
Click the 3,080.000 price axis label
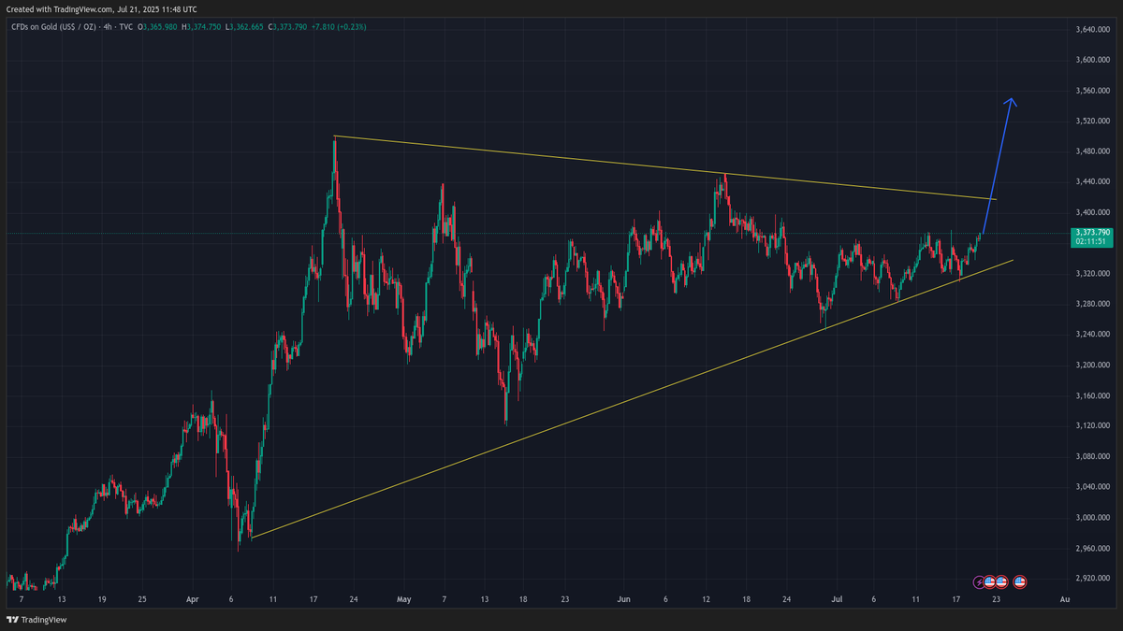(1093, 456)
